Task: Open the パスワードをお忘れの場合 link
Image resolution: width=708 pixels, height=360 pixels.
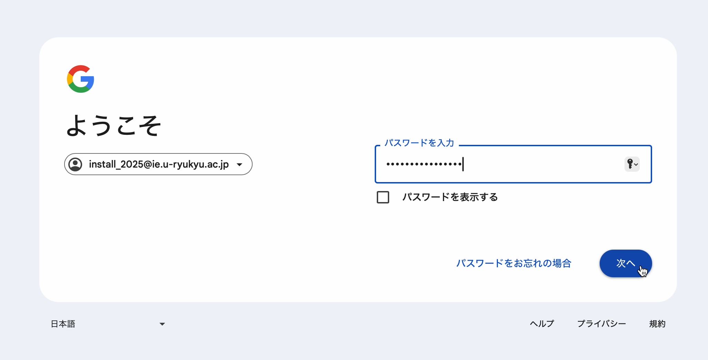Action: click(514, 263)
